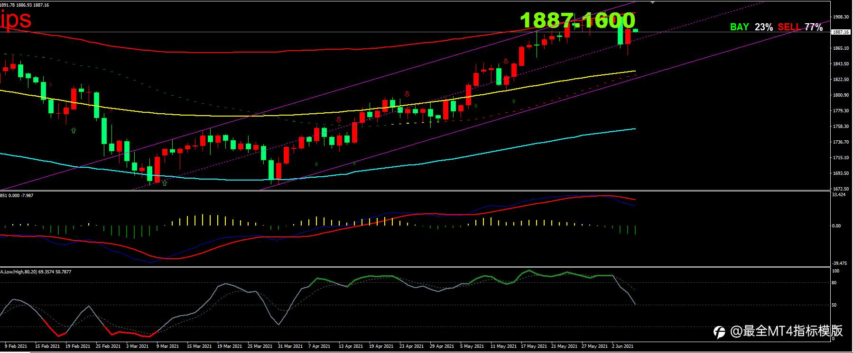Click the '19 Mar 2021' date label

(230, 346)
